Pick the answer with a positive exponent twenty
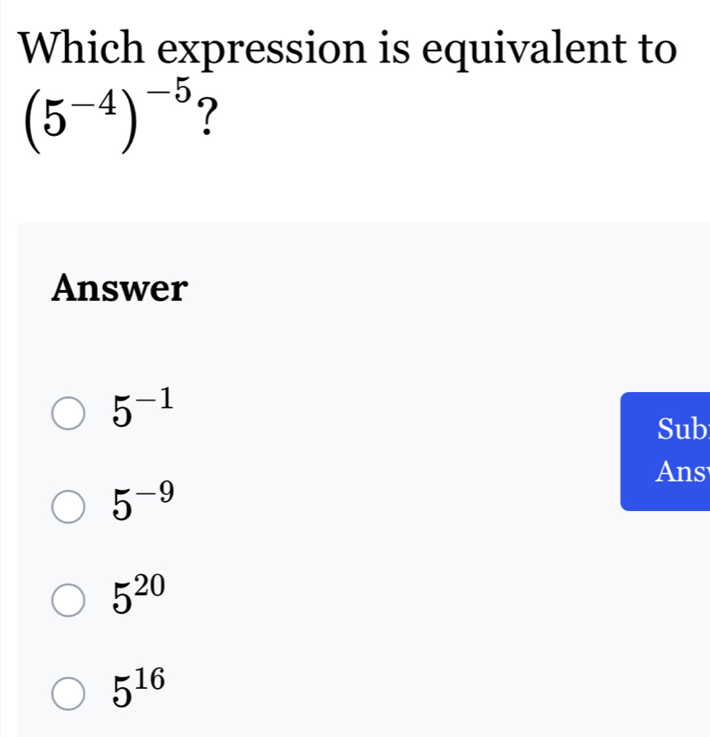 point(67,598)
